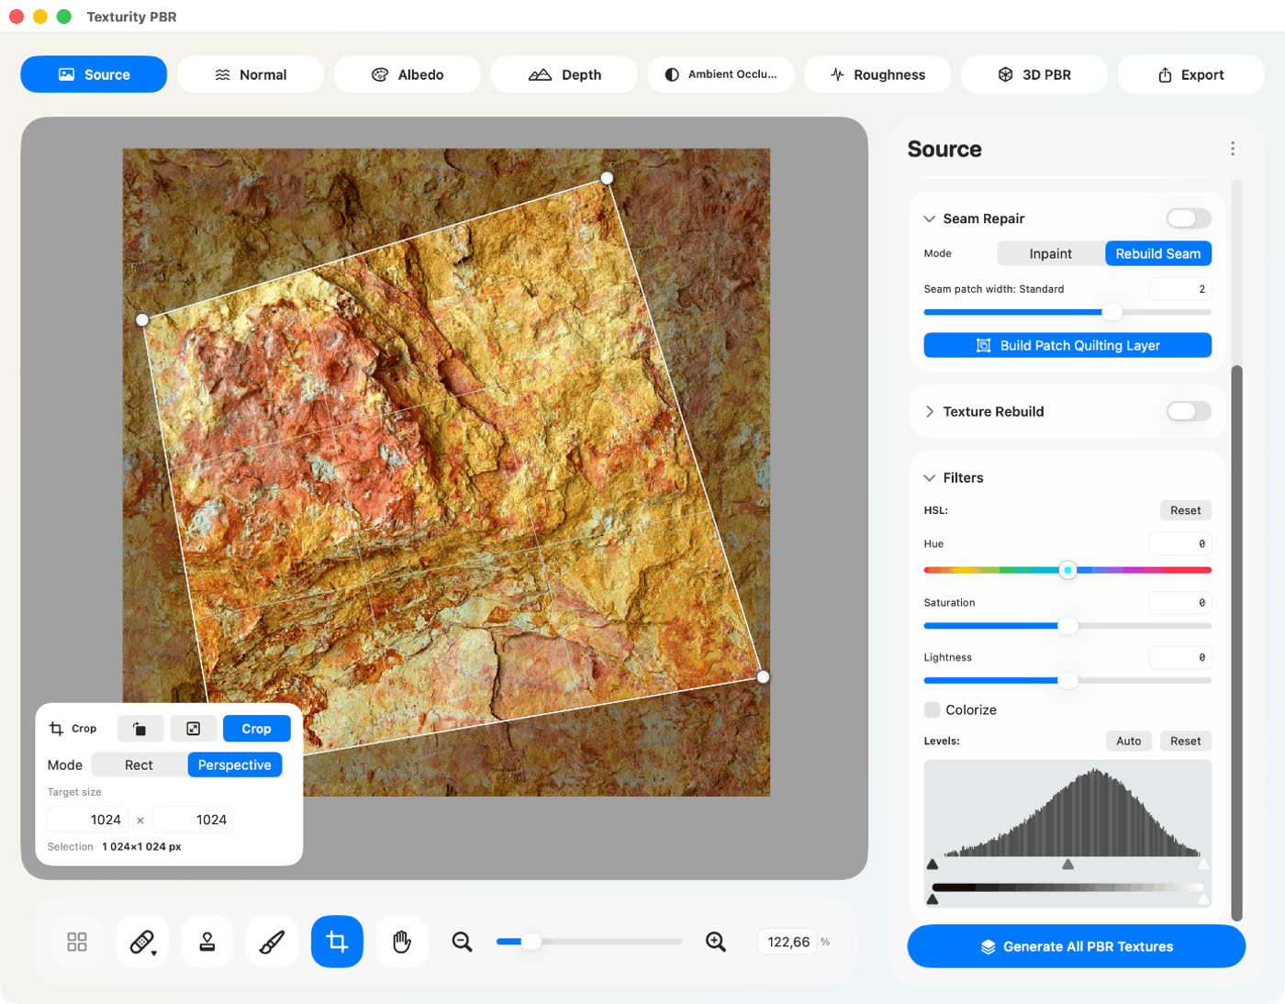Switch to the Albedo tab

click(x=408, y=74)
